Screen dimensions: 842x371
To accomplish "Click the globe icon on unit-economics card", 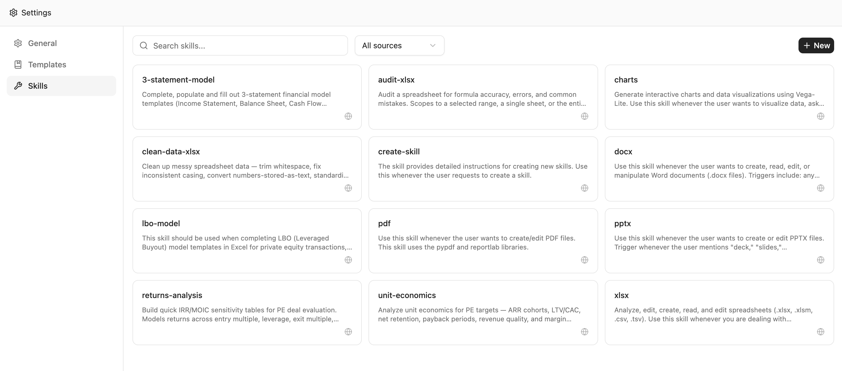I will click(584, 332).
